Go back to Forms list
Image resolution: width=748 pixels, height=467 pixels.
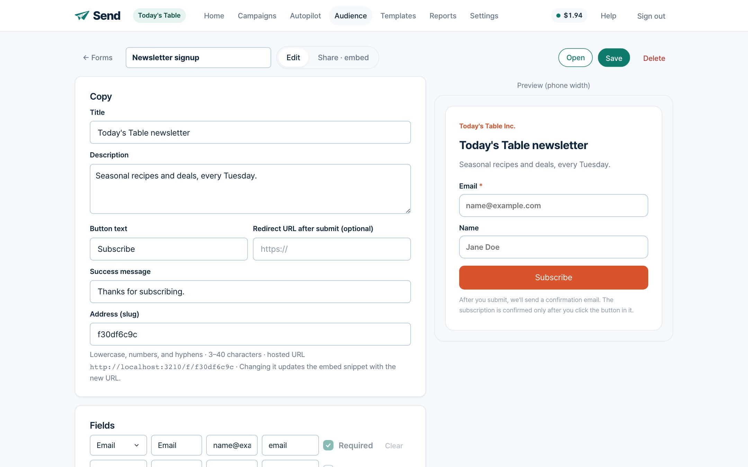98,58
